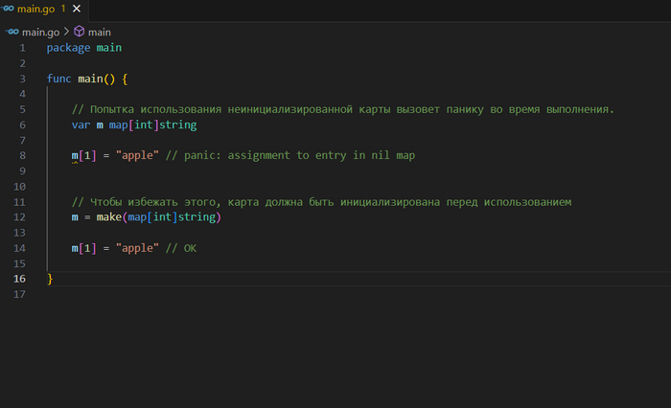Click the func keyword on line 3
Viewport: 671px width, 408px height.
pyautogui.click(x=59, y=78)
